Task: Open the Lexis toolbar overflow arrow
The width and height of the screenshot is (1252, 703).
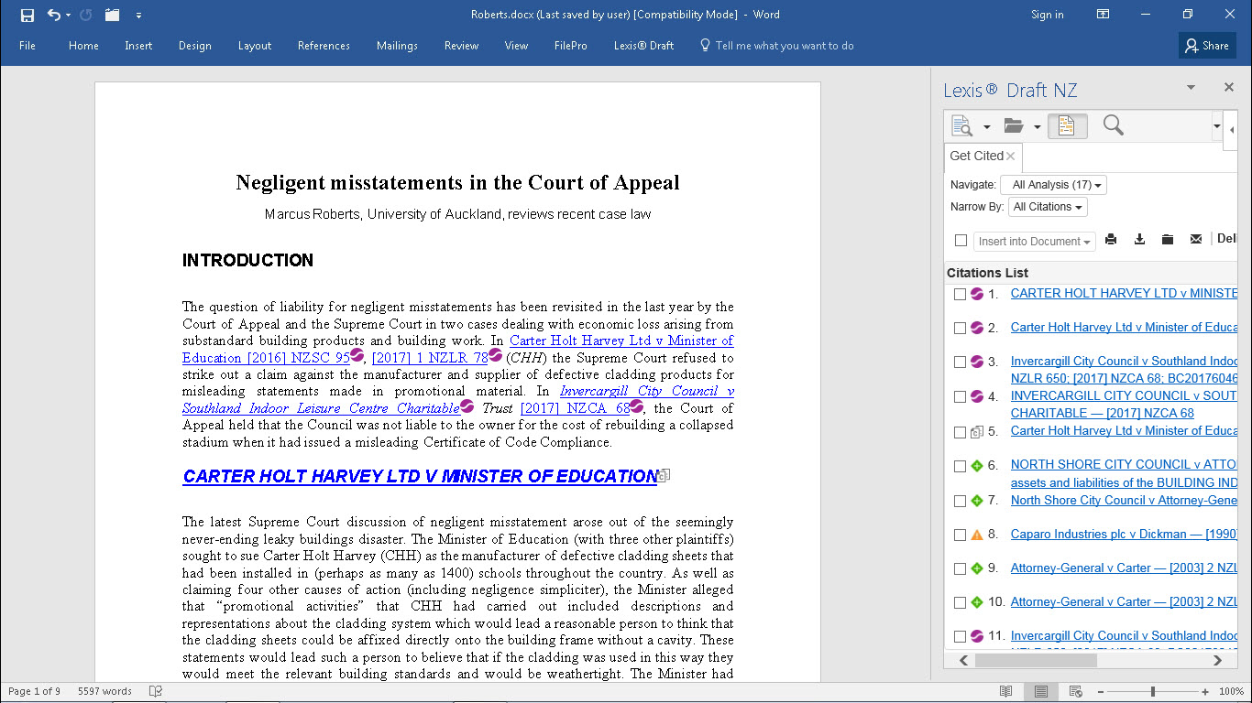Action: point(1217,127)
